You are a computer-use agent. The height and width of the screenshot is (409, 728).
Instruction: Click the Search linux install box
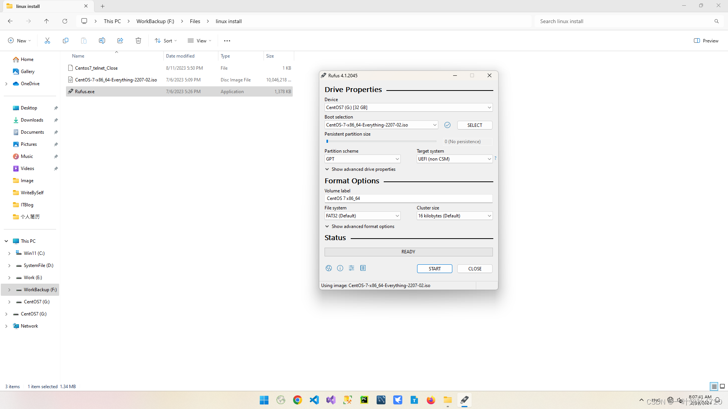(x=624, y=21)
